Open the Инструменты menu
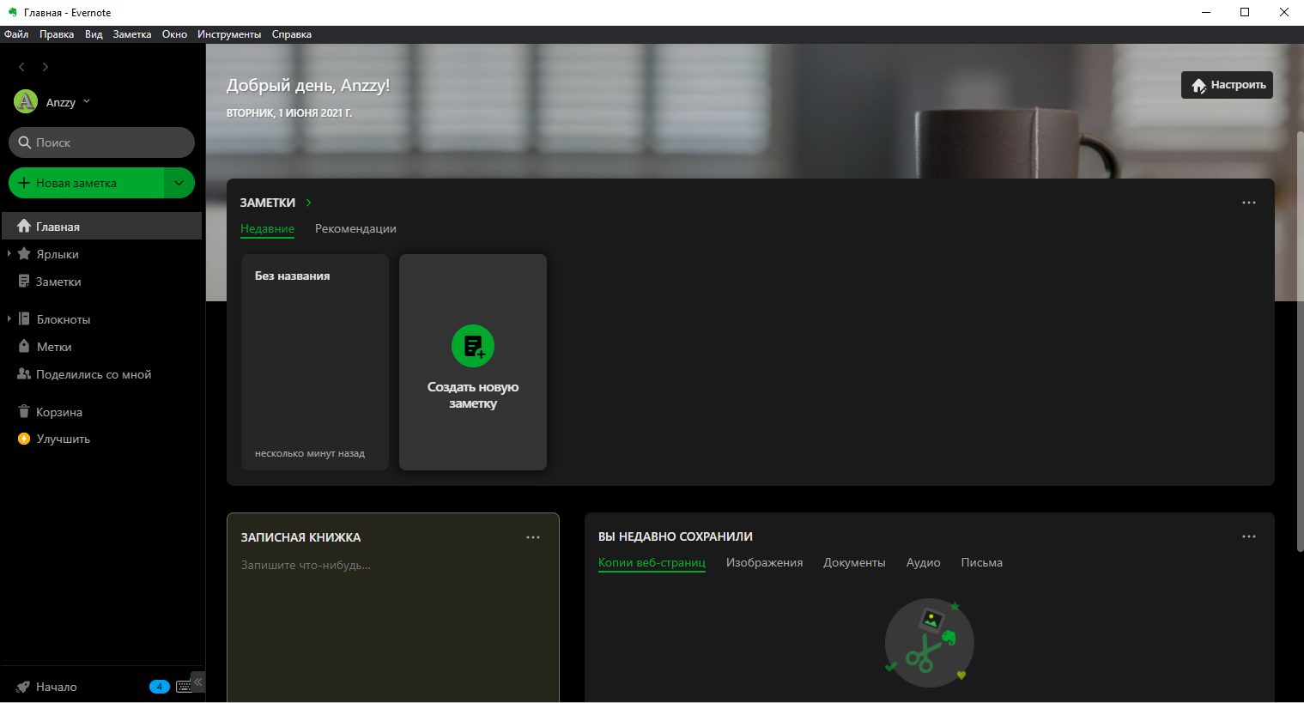 [229, 33]
